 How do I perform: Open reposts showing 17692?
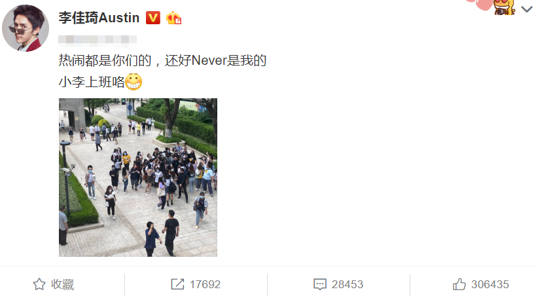(x=205, y=284)
